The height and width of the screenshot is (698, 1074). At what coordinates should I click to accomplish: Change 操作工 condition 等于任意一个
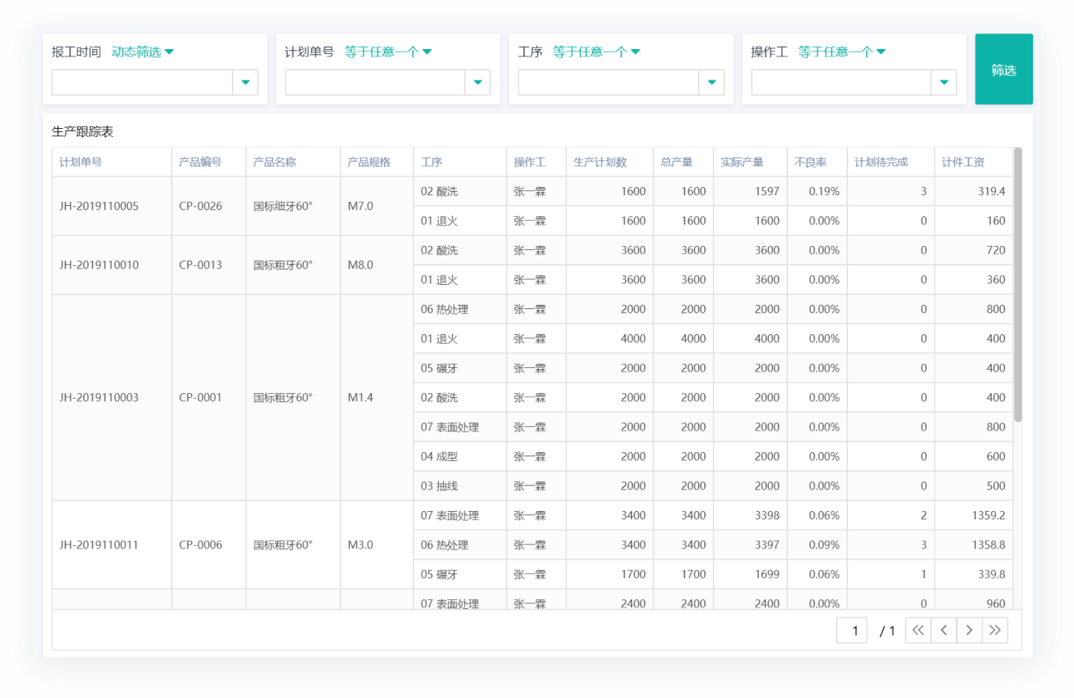(841, 52)
